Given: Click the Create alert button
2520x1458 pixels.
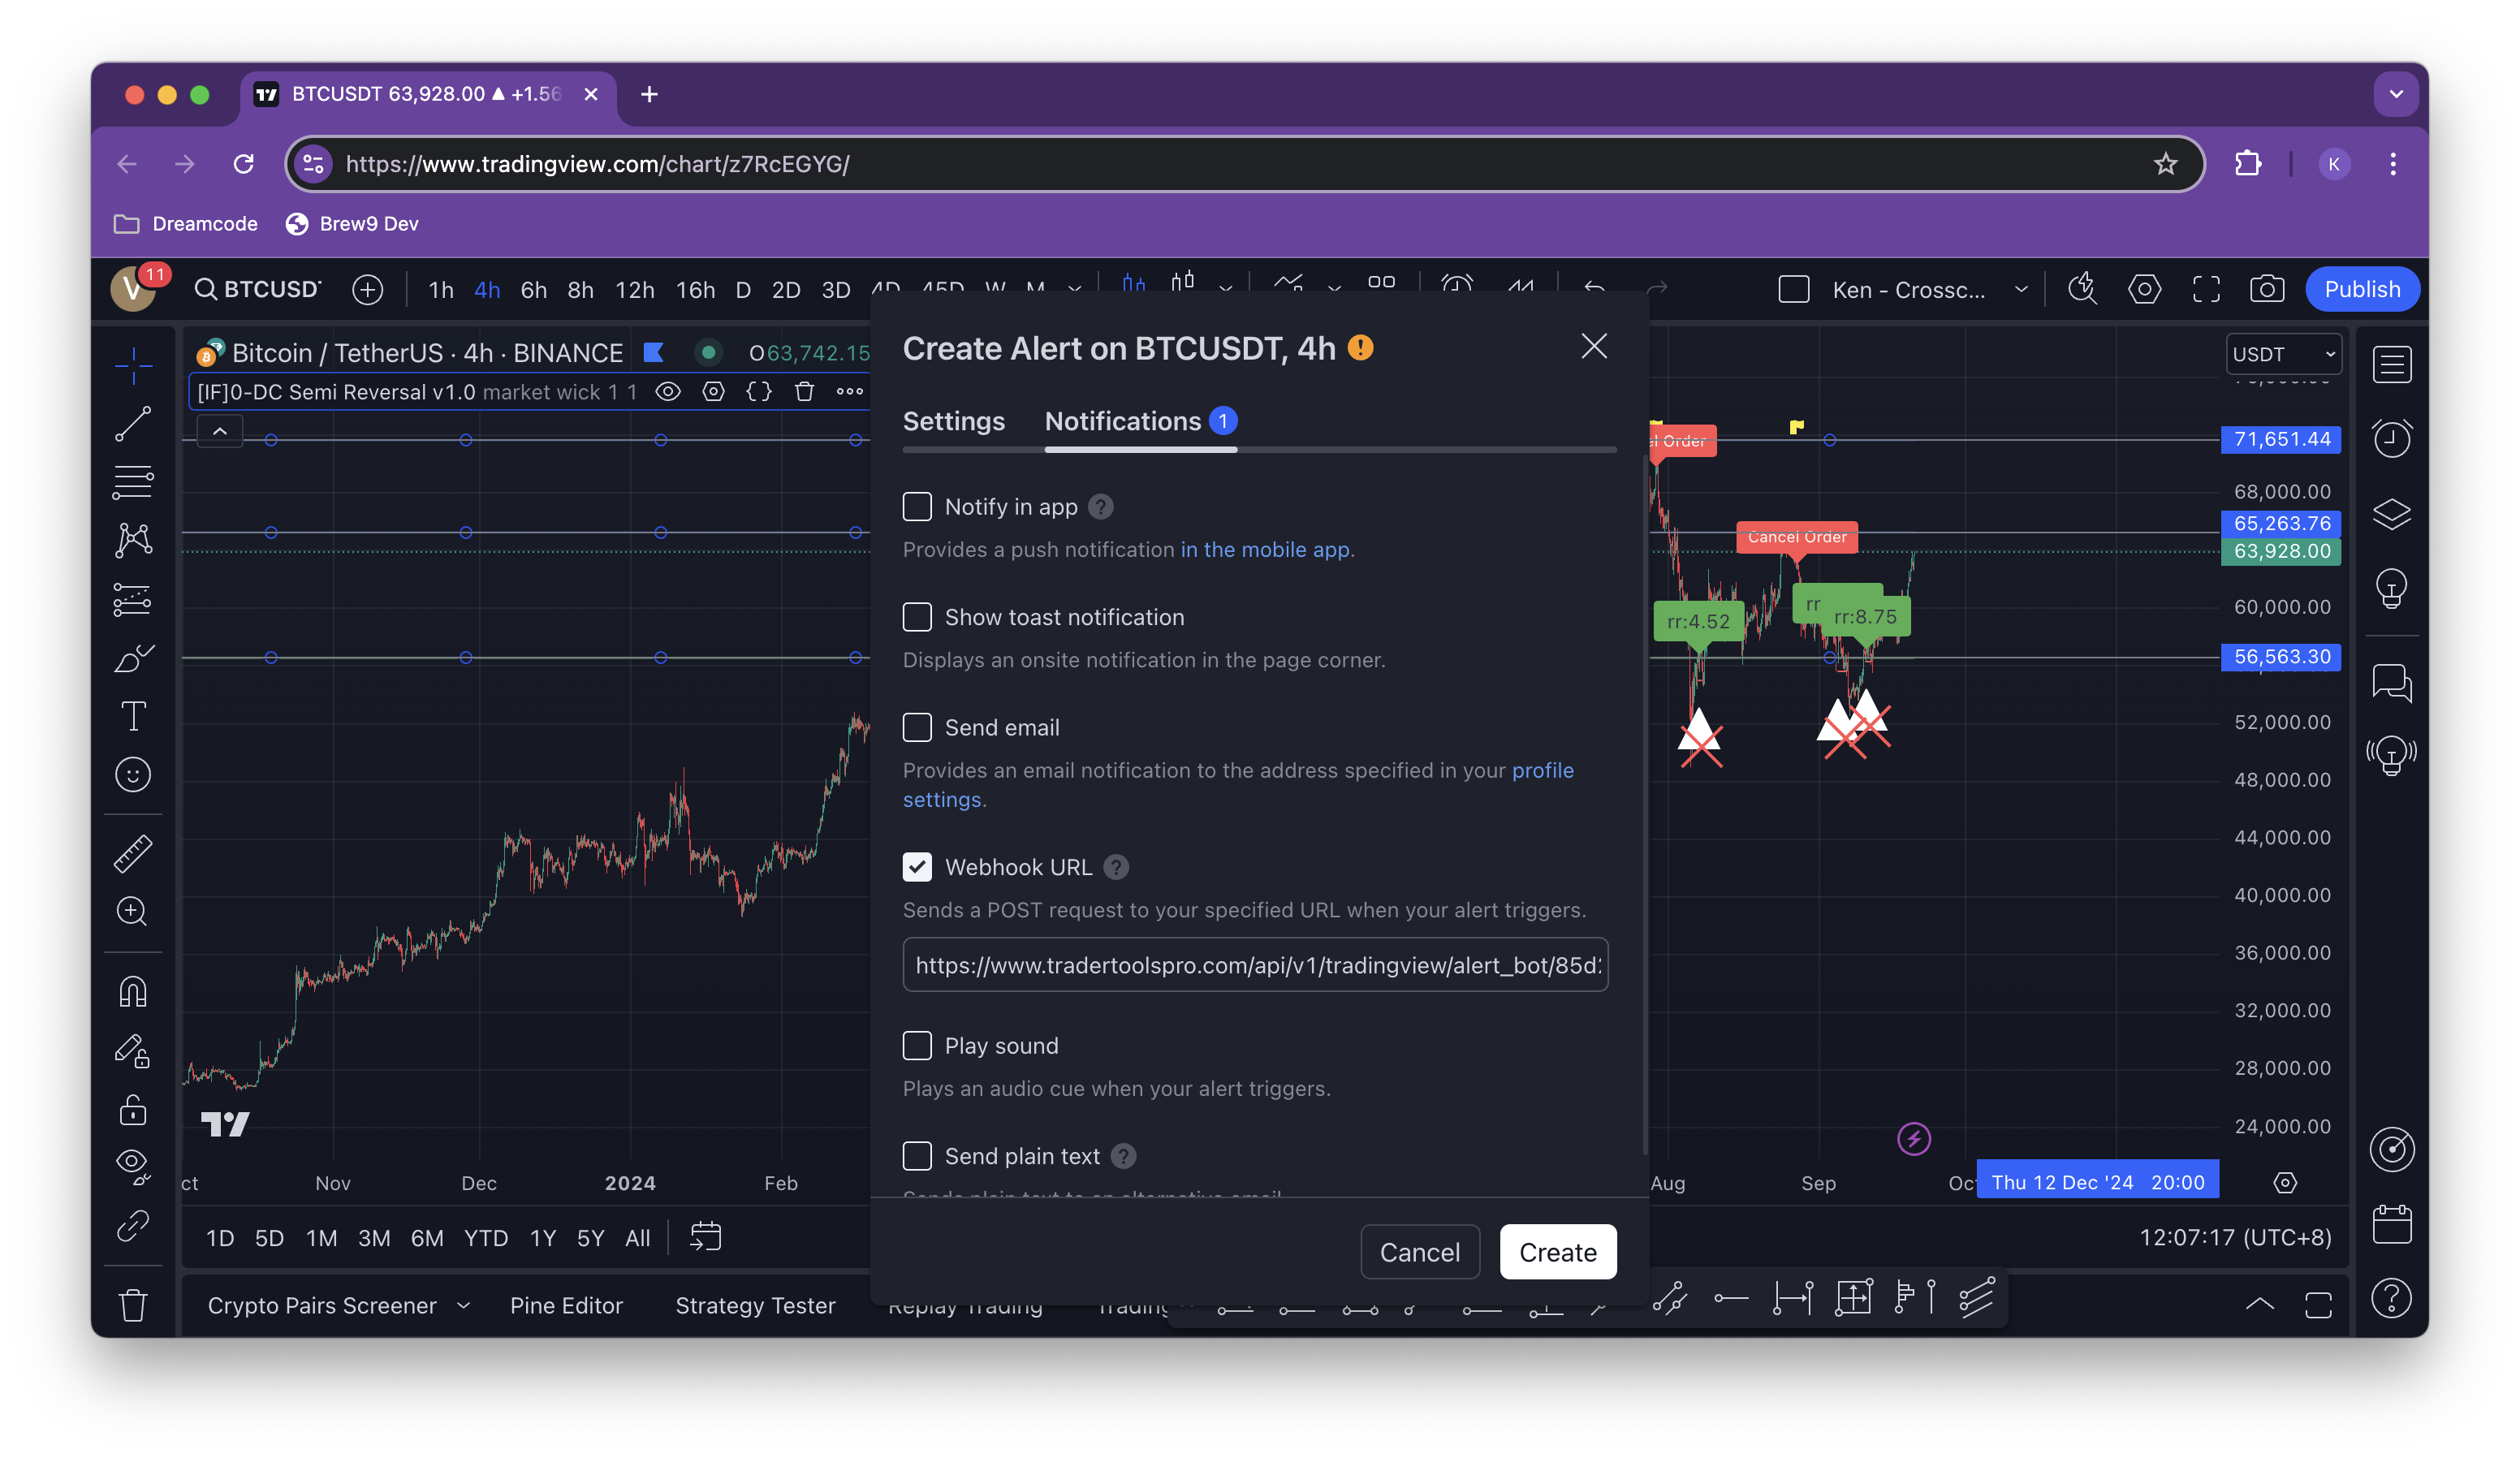Looking at the screenshot, I should tap(1557, 1251).
